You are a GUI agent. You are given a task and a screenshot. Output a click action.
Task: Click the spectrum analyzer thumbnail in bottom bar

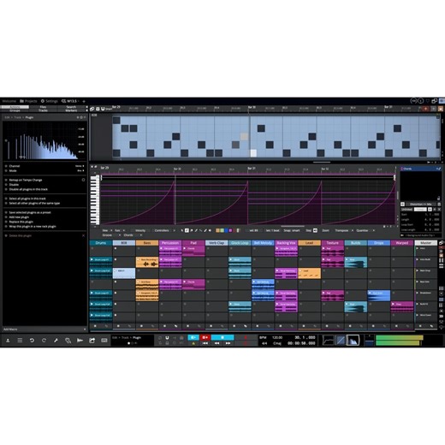tap(353, 341)
